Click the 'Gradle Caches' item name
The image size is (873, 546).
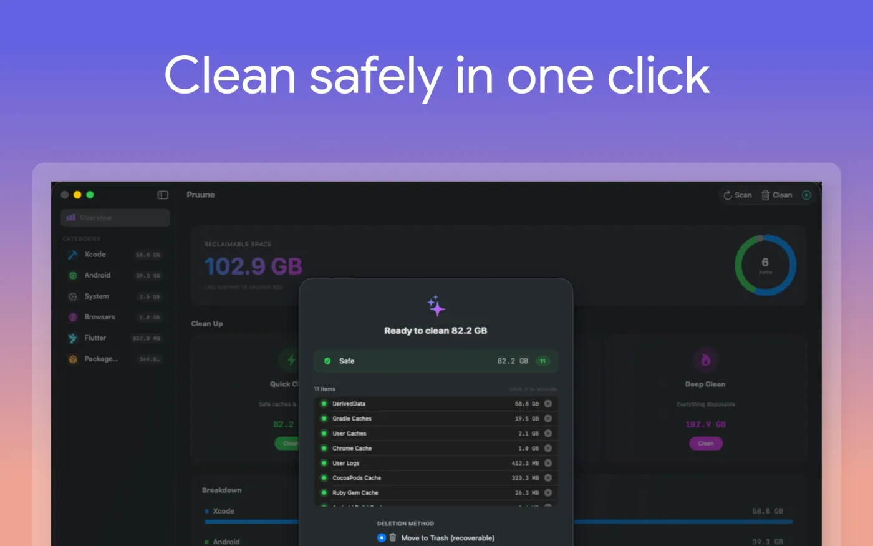[x=352, y=419]
